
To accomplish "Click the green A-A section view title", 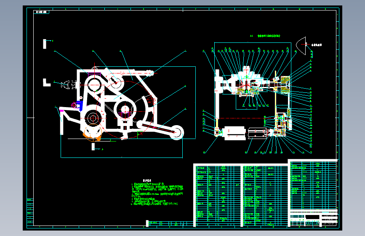I will click(265, 36).
